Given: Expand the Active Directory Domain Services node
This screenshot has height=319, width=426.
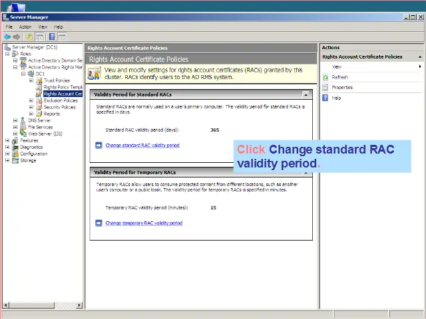Looking at the screenshot, I should (15, 60).
